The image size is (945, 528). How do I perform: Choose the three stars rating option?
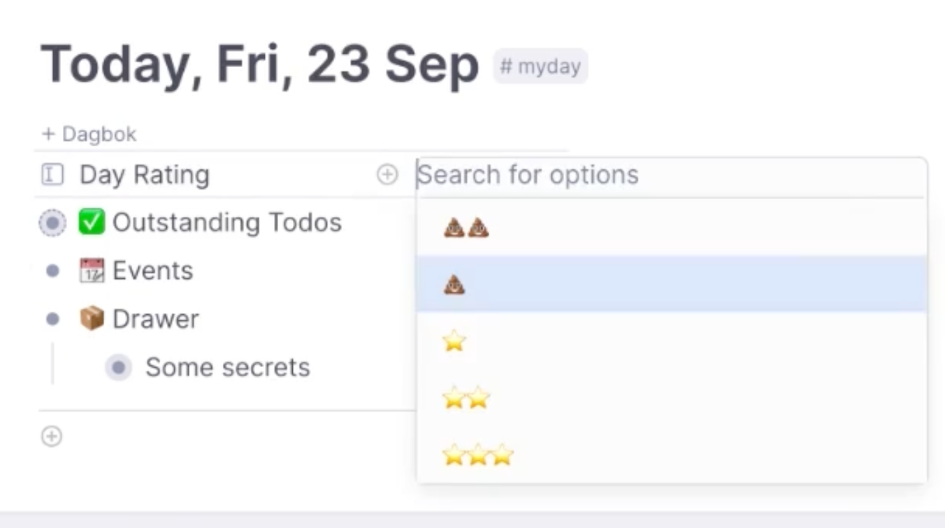[672, 455]
